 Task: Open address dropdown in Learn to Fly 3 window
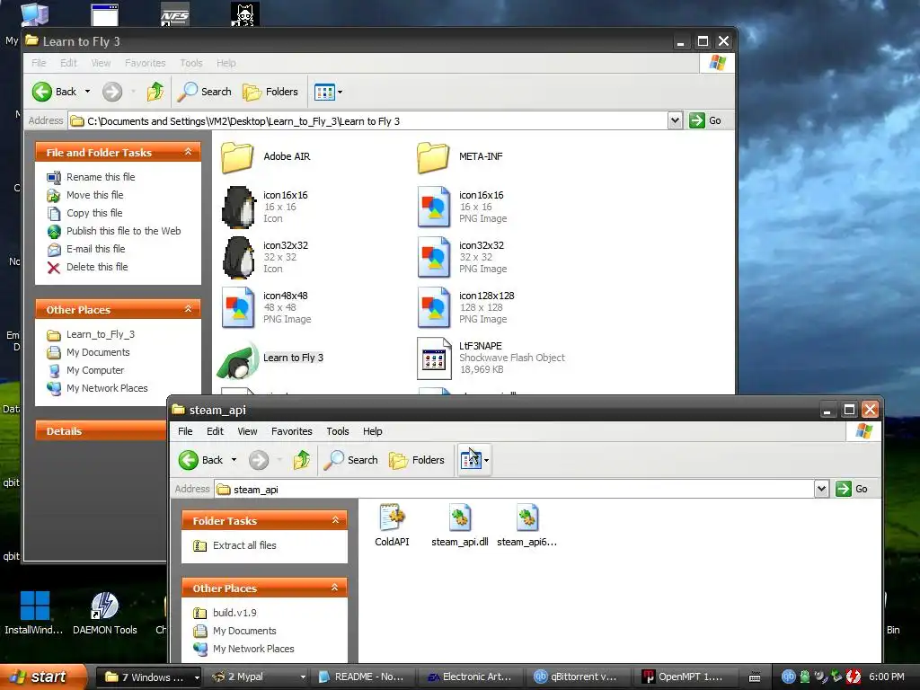(675, 120)
